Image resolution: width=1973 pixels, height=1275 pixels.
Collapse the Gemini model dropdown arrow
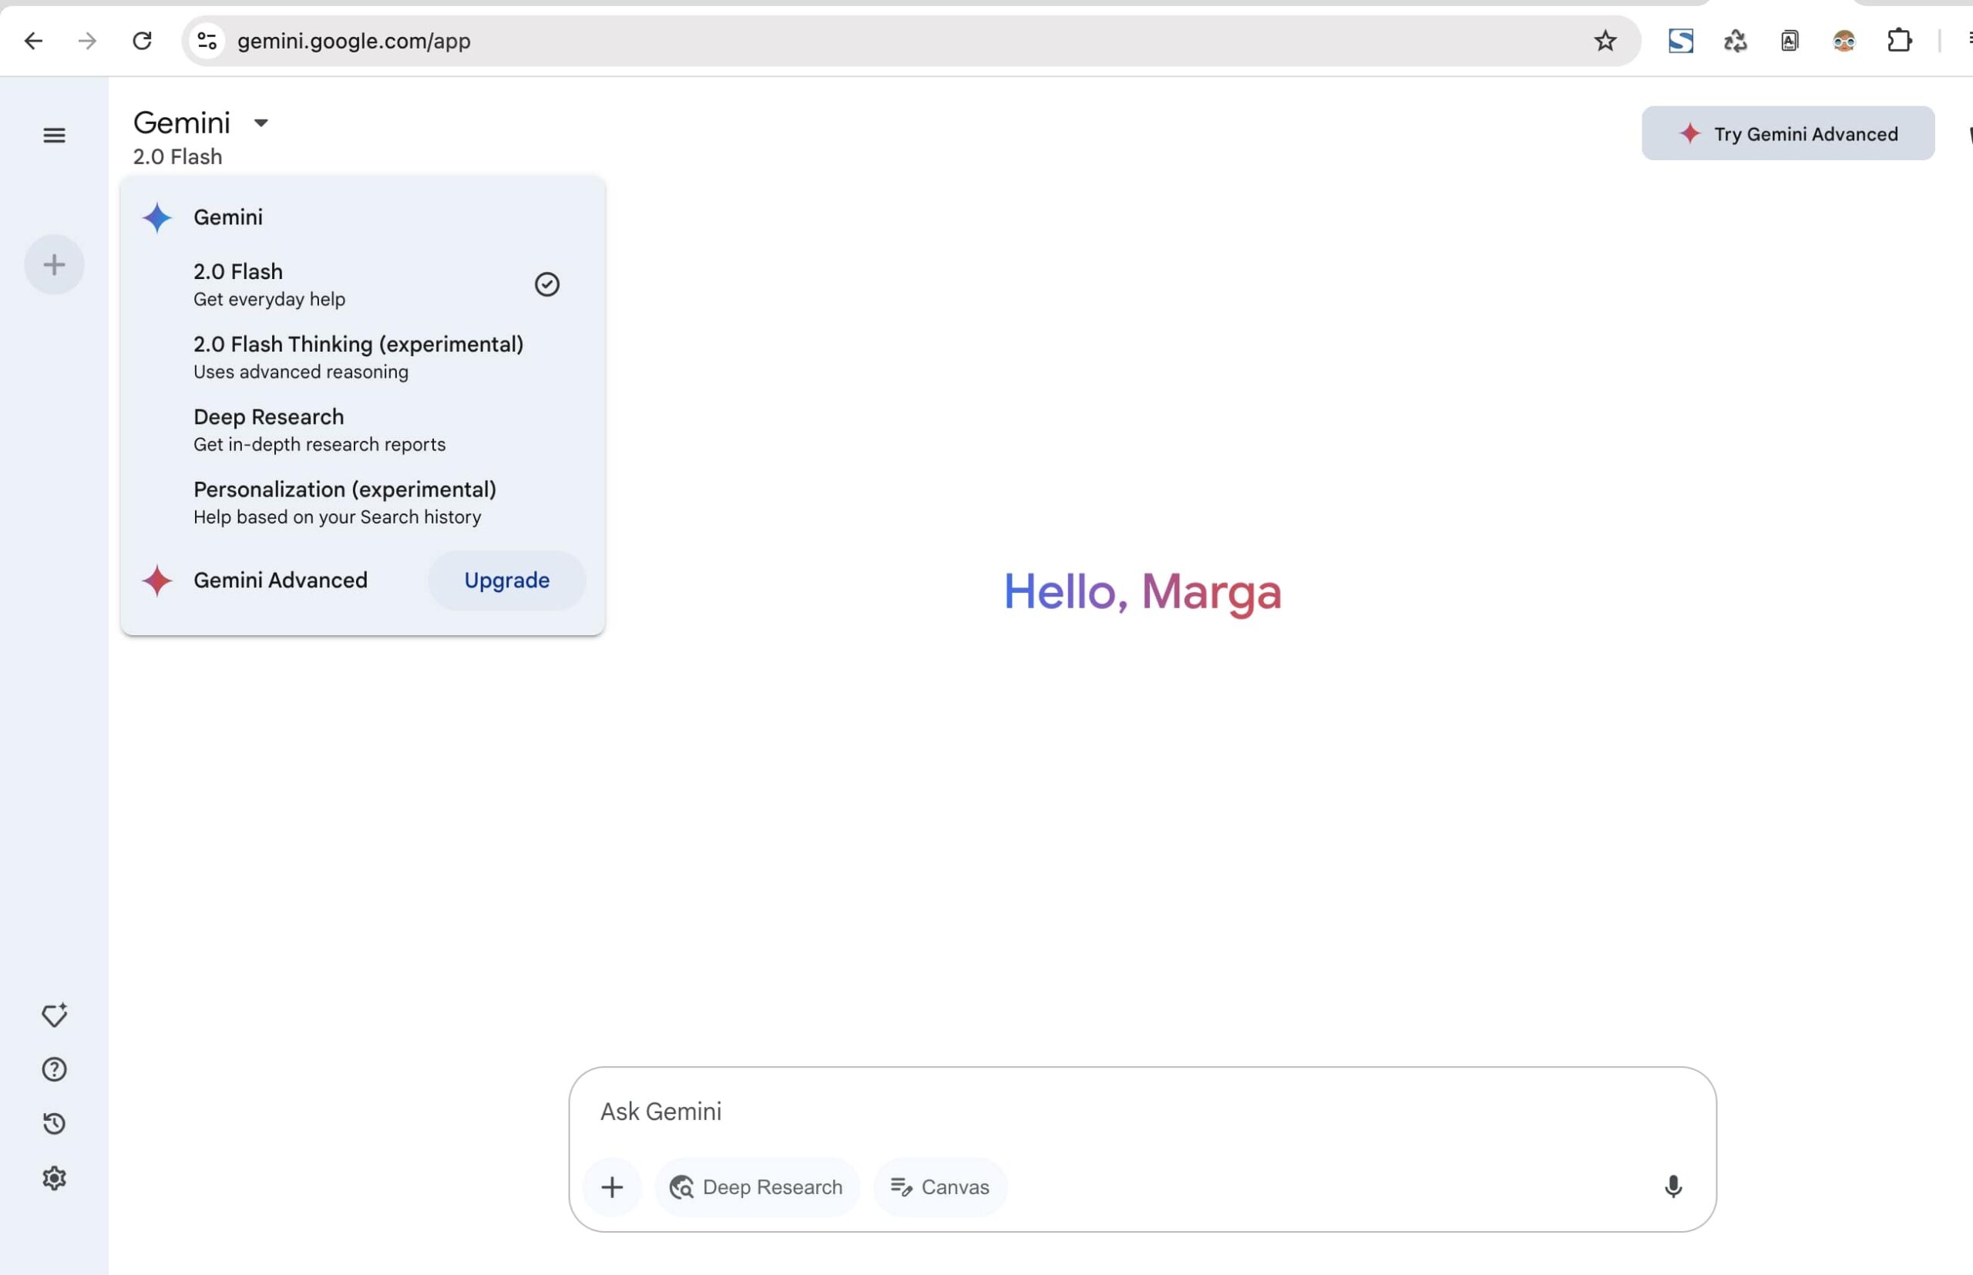click(x=260, y=123)
